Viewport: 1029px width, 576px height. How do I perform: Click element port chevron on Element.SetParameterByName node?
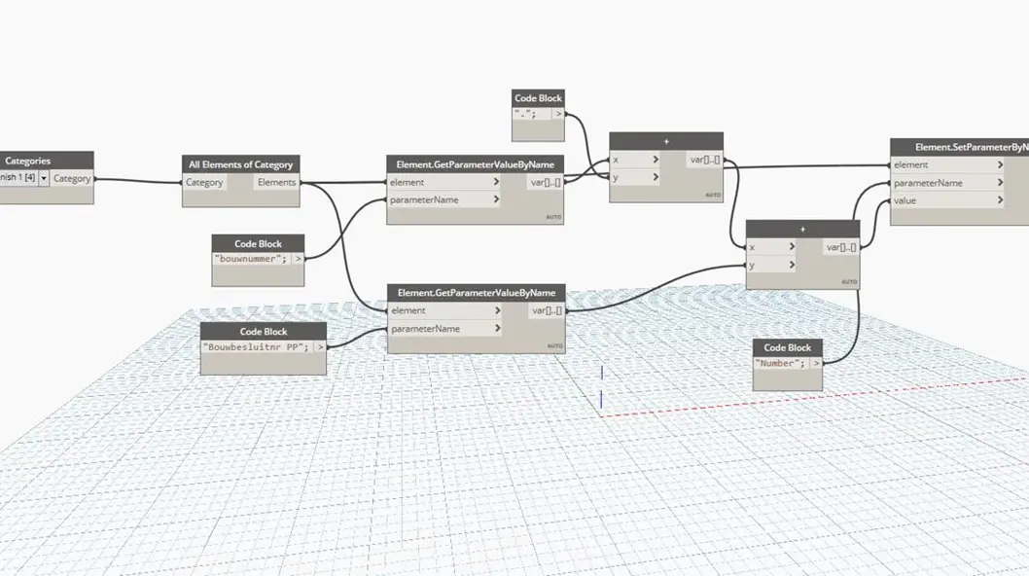point(1000,164)
